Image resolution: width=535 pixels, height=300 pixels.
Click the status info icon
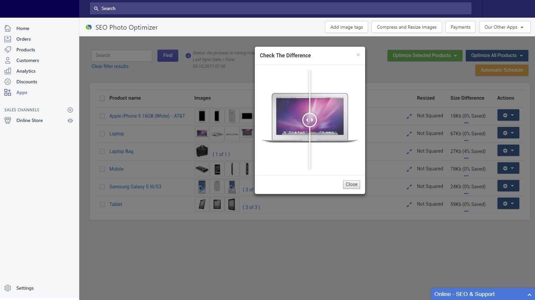click(188, 56)
